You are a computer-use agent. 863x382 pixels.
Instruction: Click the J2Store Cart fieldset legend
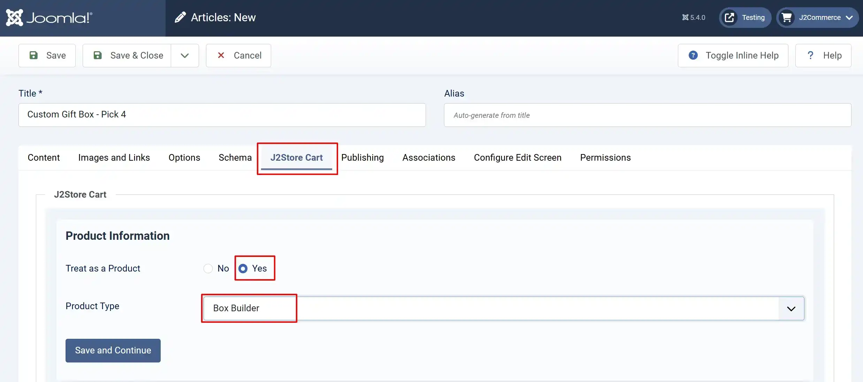tap(80, 194)
